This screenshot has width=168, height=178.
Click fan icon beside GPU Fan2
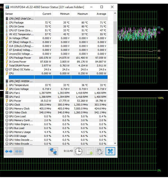pyautogui.click(x=7, y=97)
